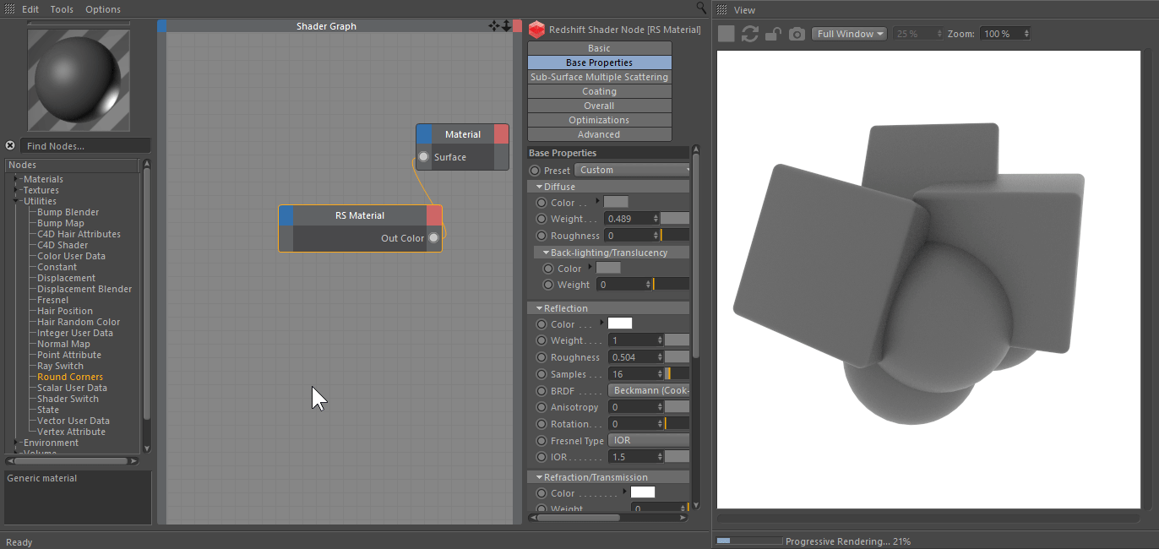
Task: Click the white Reflection Color swatch
Action: (620, 323)
